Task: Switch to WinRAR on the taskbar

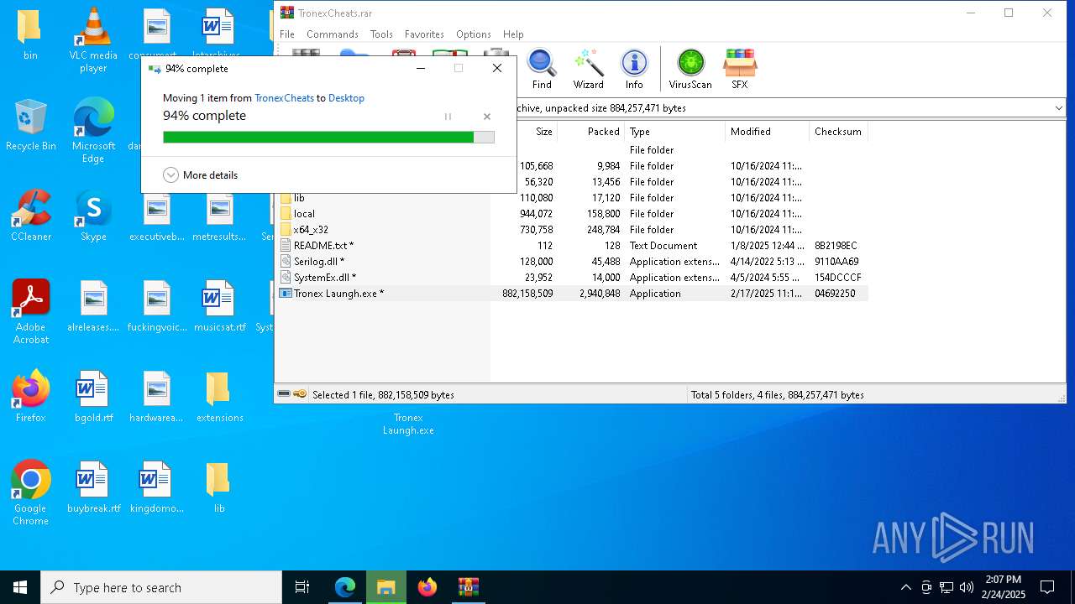Action: tap(468, 587)
